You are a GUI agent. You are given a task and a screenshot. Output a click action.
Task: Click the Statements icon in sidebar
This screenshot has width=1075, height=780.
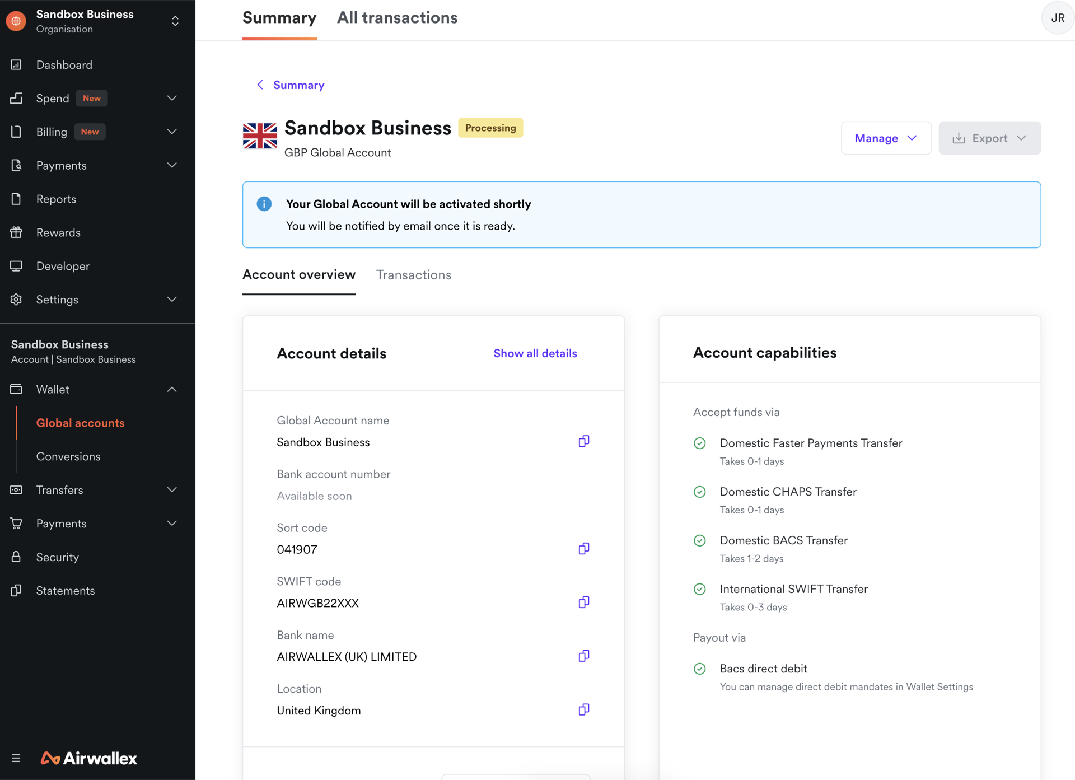[16, 590]
